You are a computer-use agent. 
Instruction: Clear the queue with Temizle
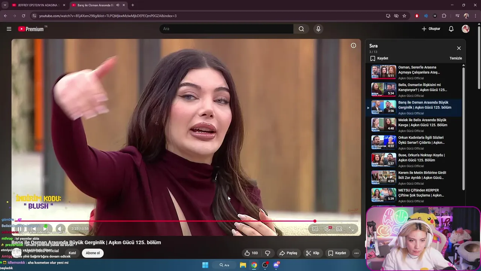click(456, 58)
